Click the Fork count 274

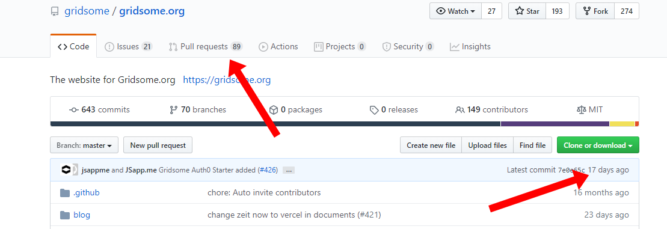627,11
